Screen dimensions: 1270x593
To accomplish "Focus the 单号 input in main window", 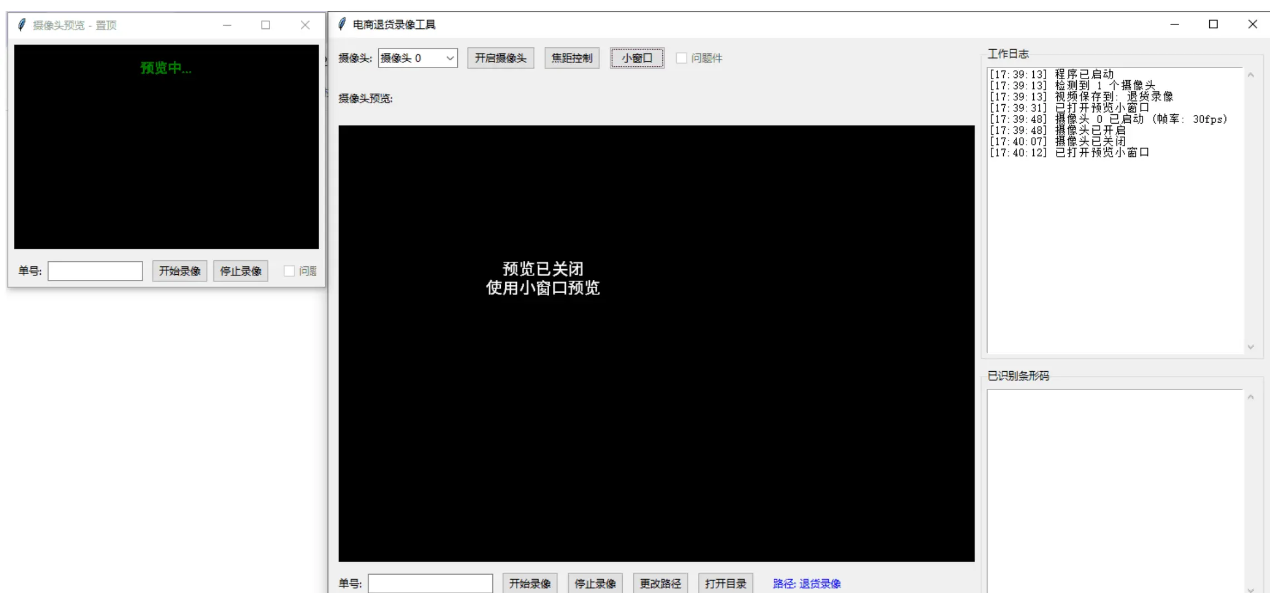I will coord(430,584).
